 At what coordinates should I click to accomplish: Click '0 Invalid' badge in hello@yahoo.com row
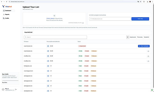[86, 66]
